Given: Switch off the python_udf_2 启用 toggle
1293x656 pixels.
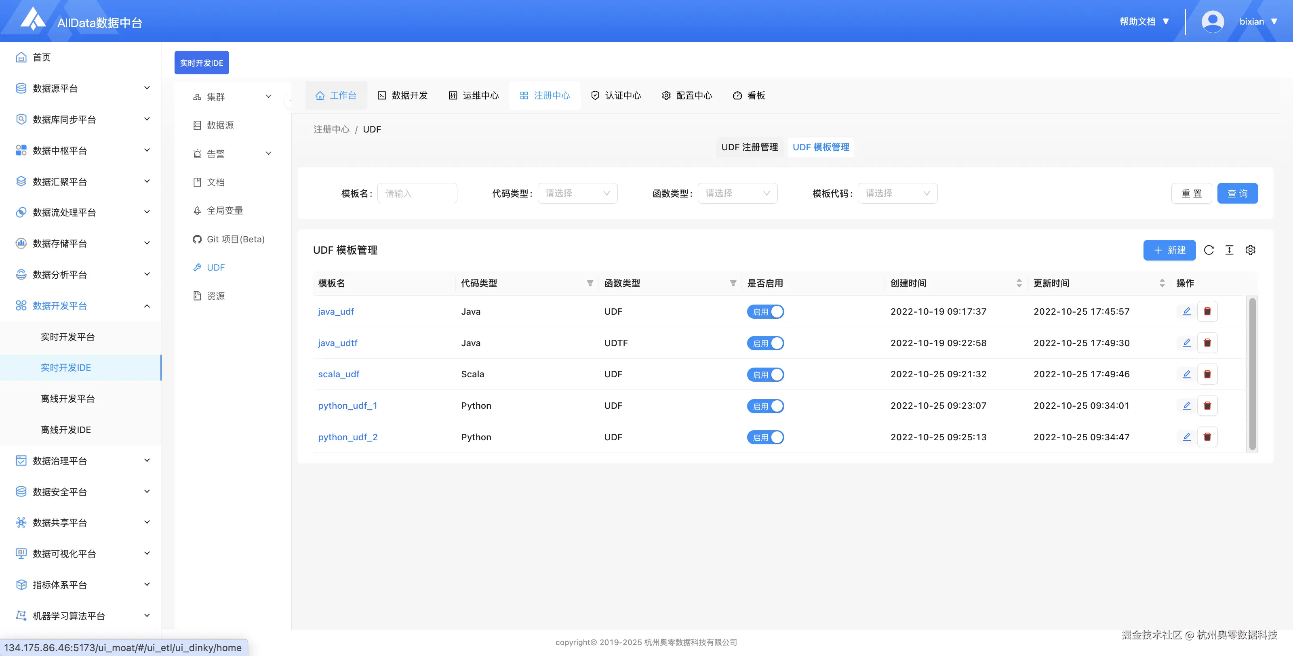Looking at the screenshot, I should point(765,437).
